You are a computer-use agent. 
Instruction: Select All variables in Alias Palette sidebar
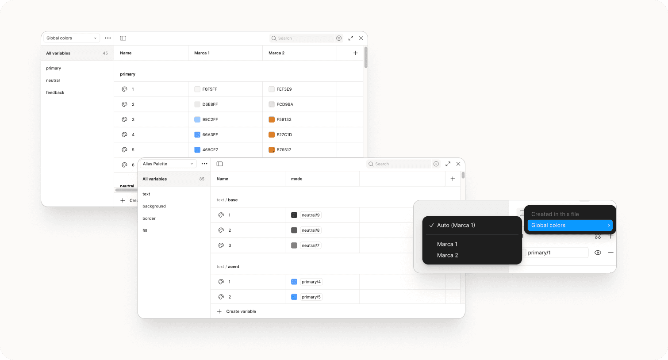tap(174, 179)
